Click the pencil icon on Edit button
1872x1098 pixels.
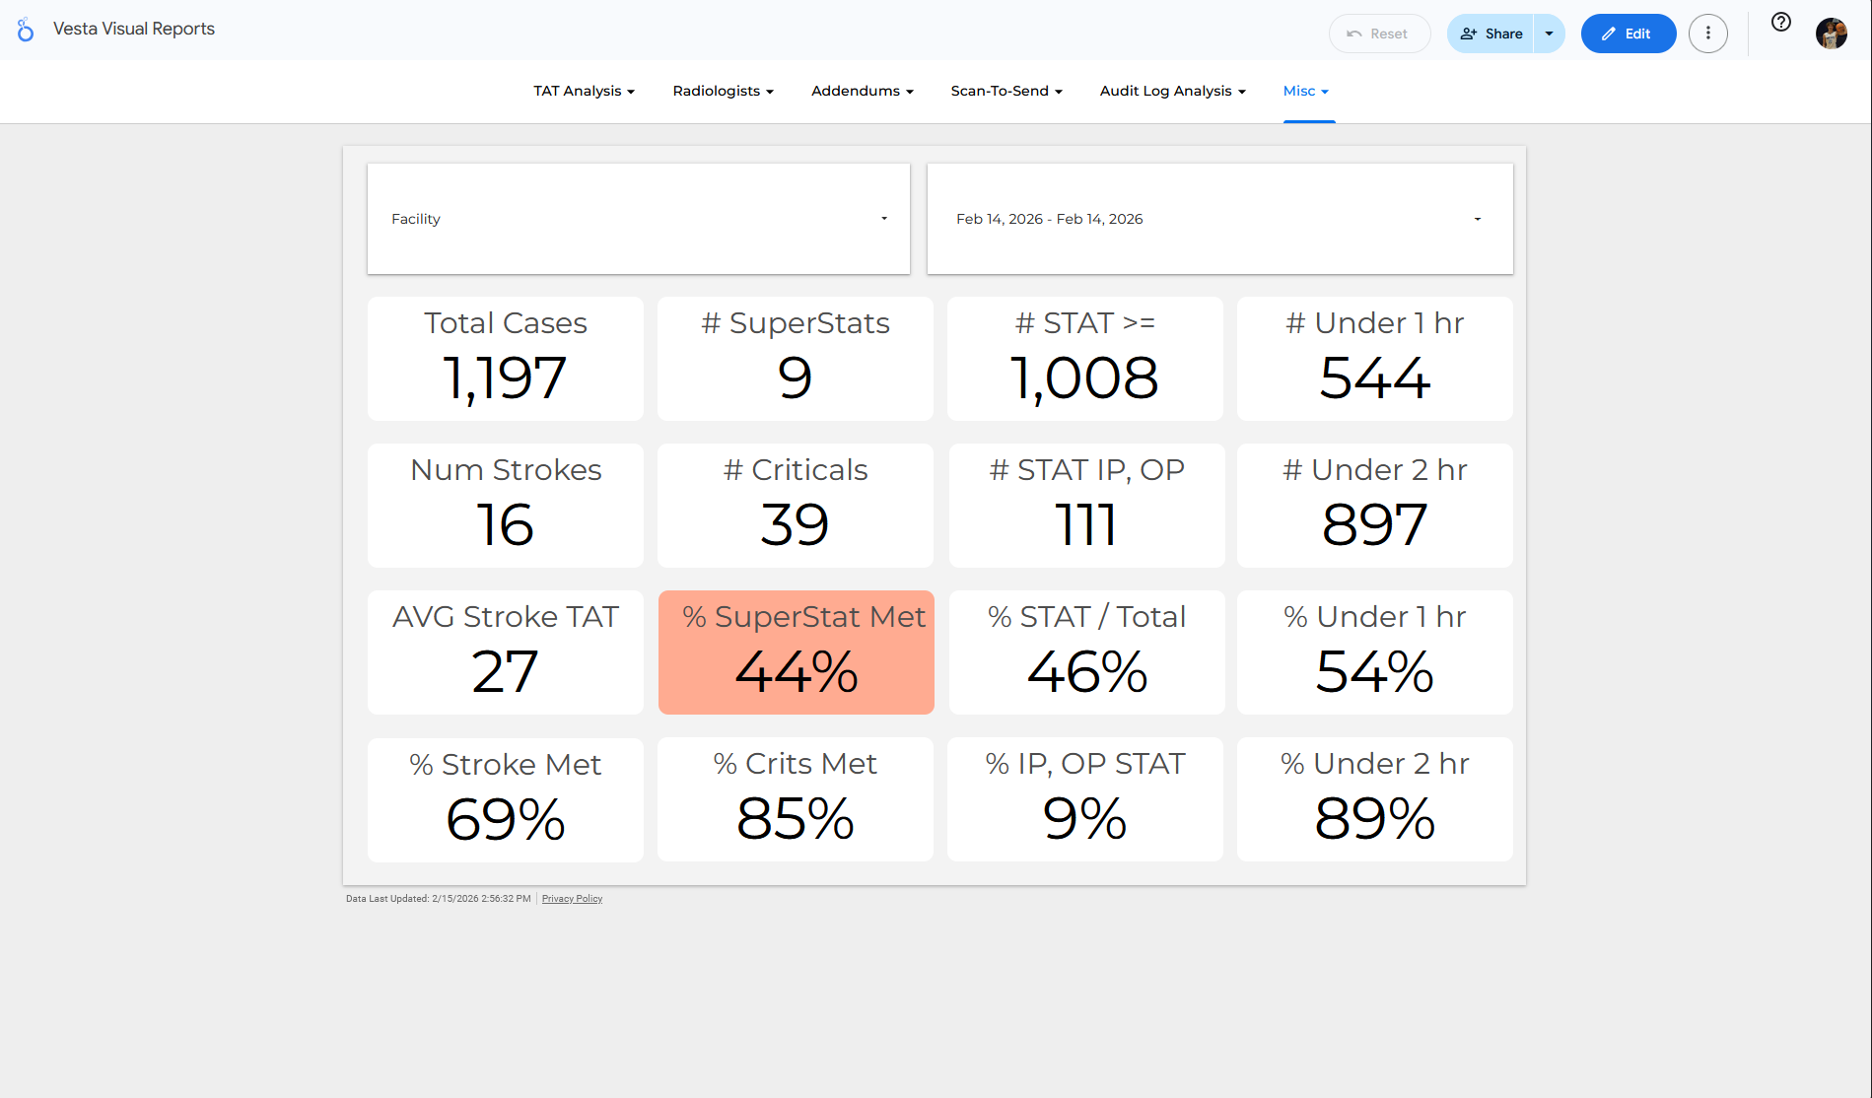coord(1609,33)
